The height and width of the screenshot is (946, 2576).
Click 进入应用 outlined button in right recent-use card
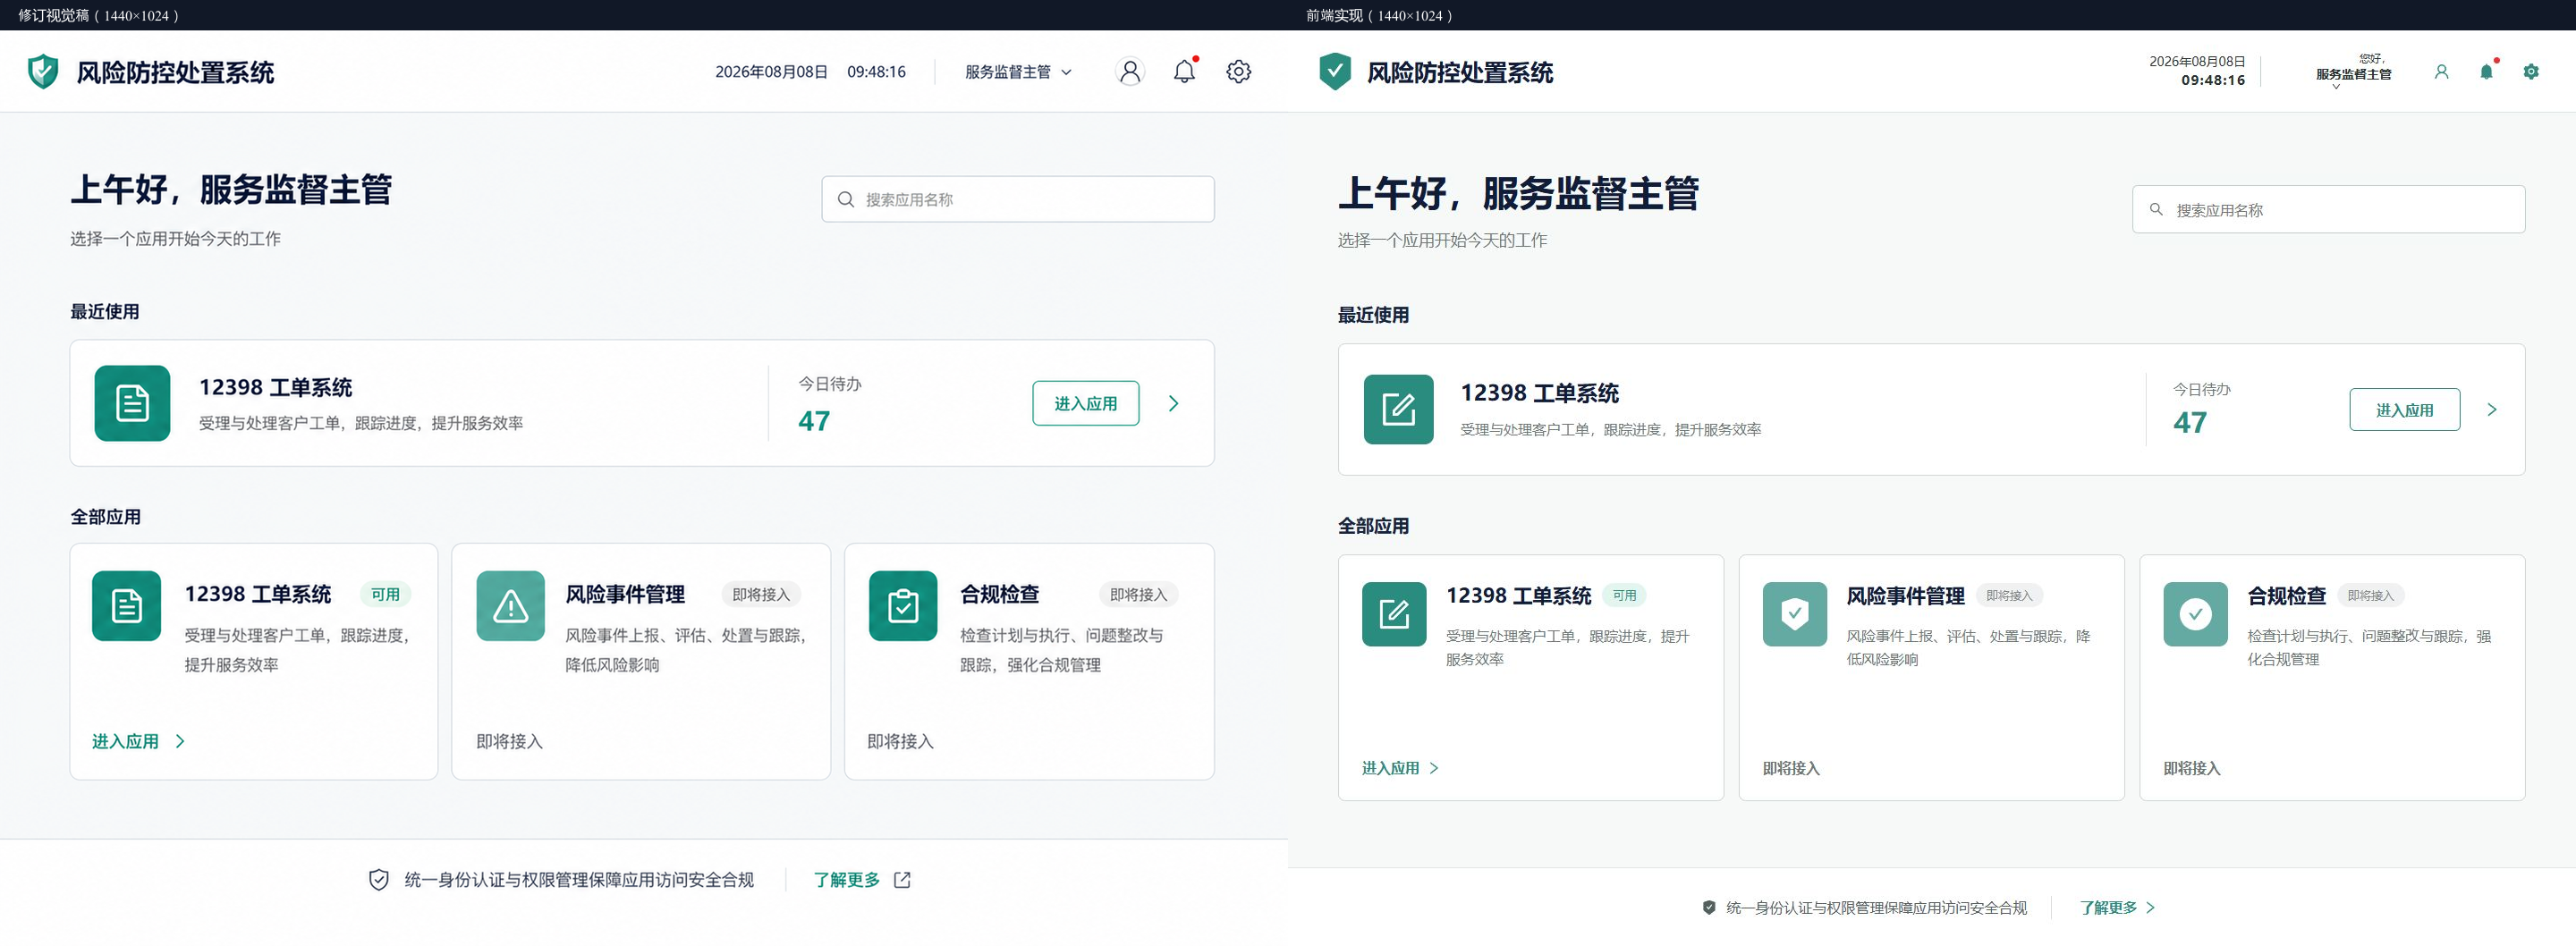pos(2404,410)
